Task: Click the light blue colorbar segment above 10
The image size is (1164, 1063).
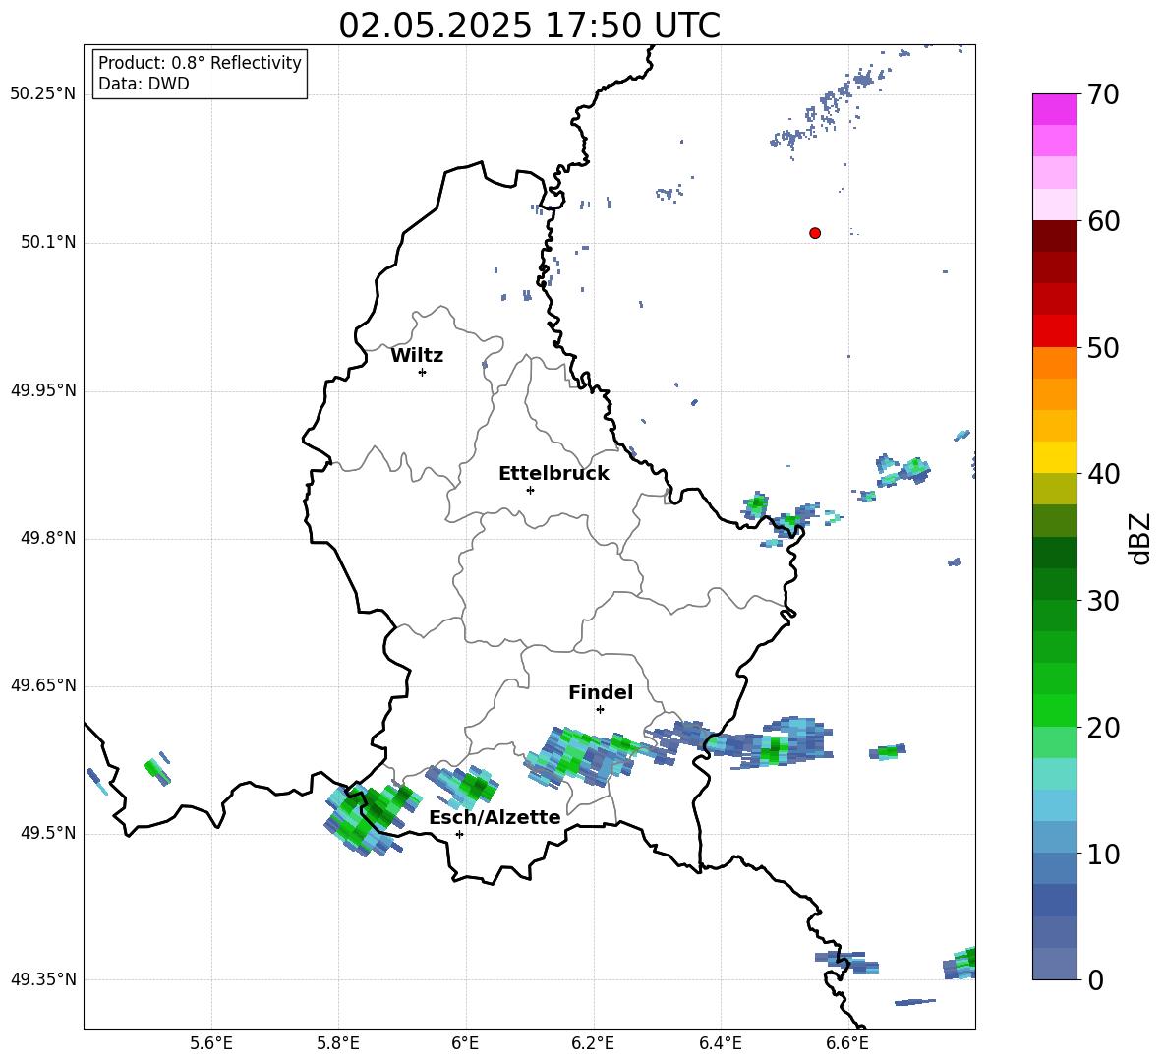Action: point(1054,838)
